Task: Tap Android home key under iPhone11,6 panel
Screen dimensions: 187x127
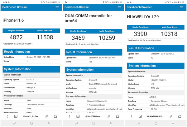Action: click(31, 123)
